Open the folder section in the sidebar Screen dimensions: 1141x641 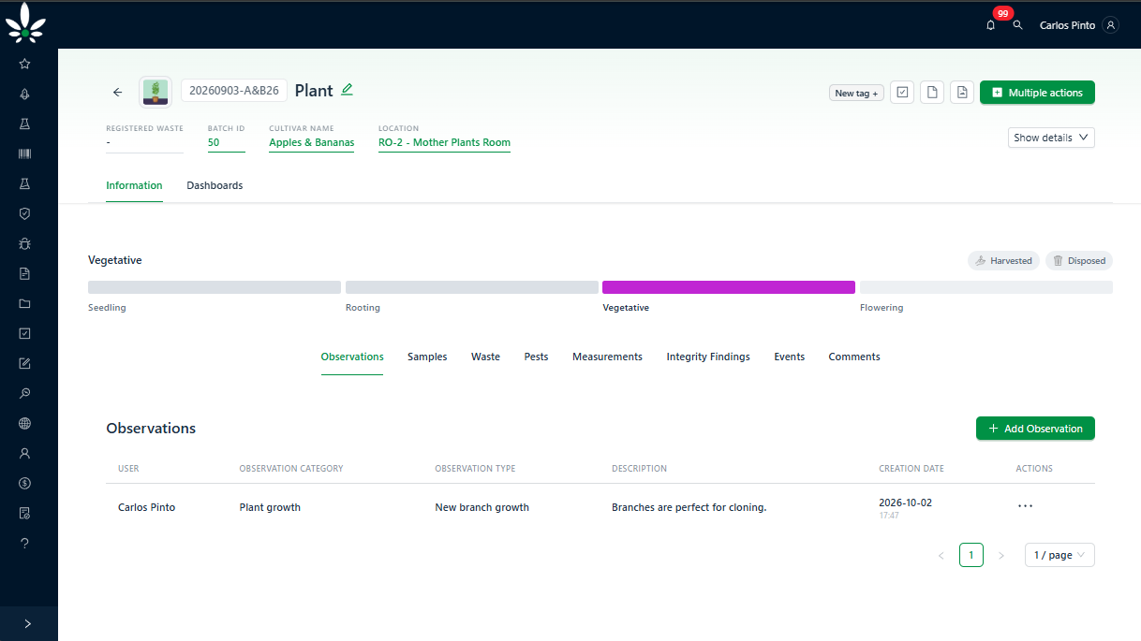(x=24, y=303)
